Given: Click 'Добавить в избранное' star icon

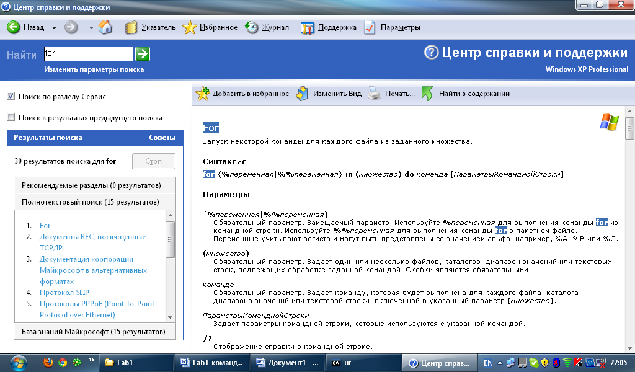Looking at the screenshot, I should tap(203, 94).
